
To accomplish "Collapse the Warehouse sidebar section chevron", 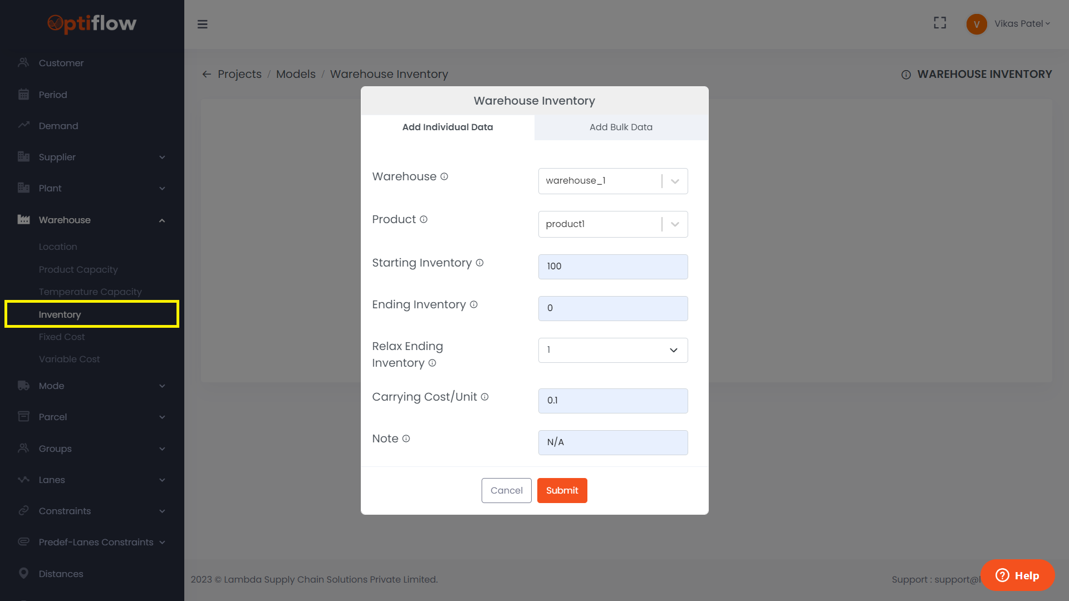I will (x=162, y=220).
